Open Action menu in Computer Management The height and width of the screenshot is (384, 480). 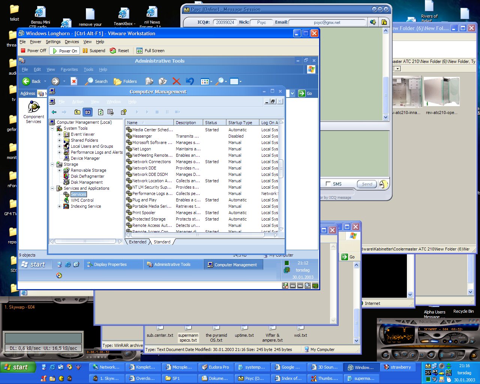pyautogui.click(x=78, y=102)
